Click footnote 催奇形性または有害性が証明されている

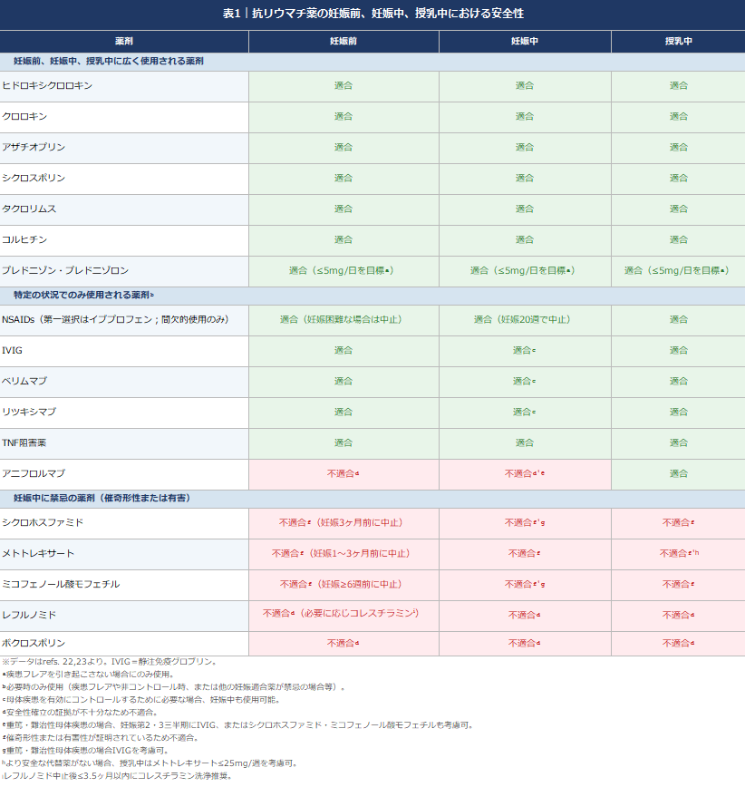coord(101,738)
